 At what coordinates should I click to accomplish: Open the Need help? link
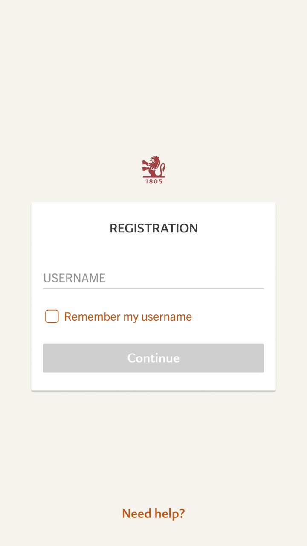click(153, 513)
